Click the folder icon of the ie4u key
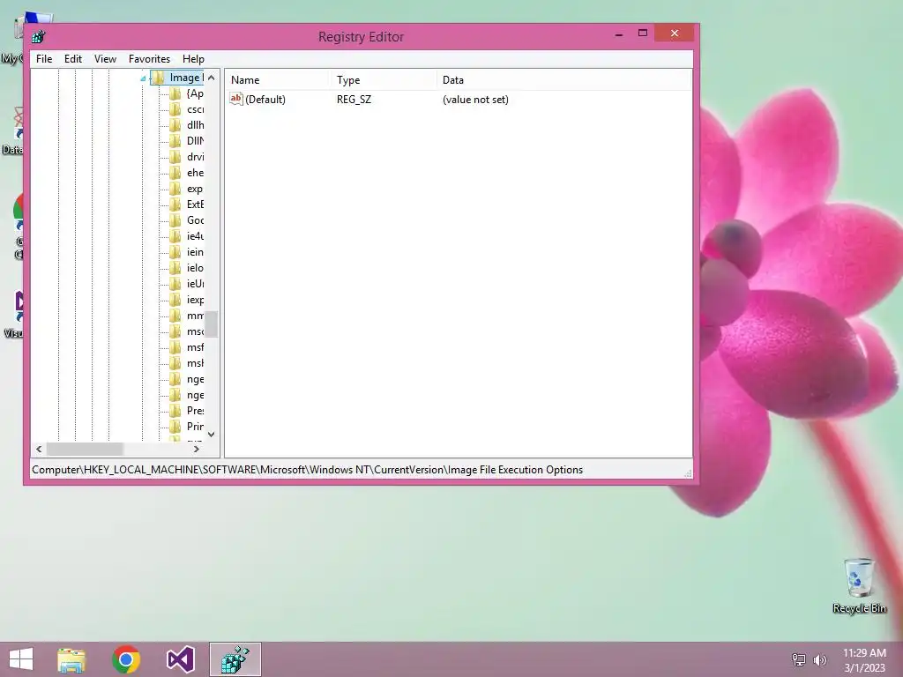 coord(175,236)
